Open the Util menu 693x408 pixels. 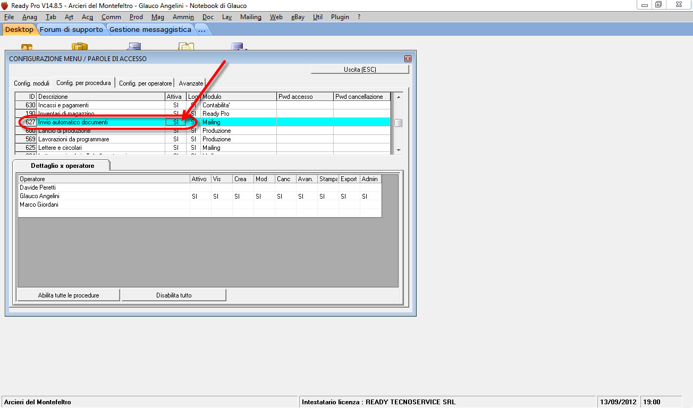coord(318,17)
